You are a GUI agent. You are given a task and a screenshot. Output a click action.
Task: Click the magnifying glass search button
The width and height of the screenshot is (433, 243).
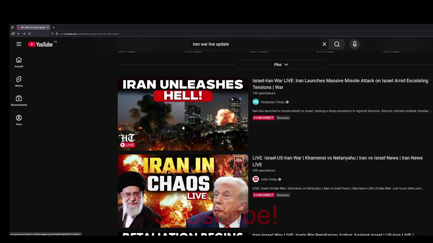tap(337, 44)
